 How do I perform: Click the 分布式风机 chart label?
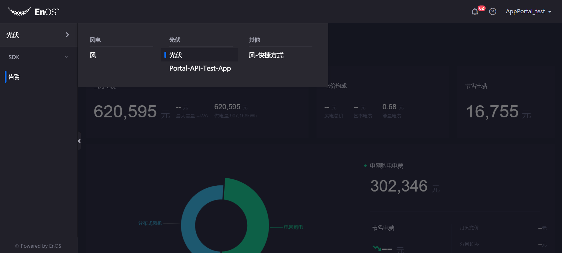coord(150,223)
